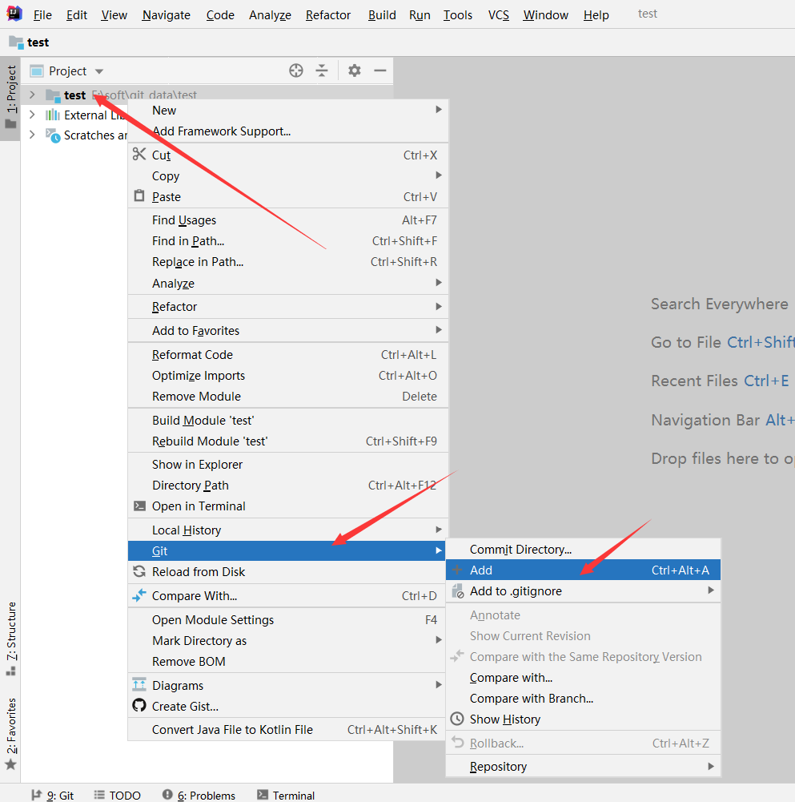This screenshot has width=795, height=802.
Task: Open the Terminal tool window
Action: click(286, 795)
